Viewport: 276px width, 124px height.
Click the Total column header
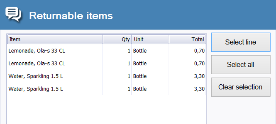pos(187,39)
